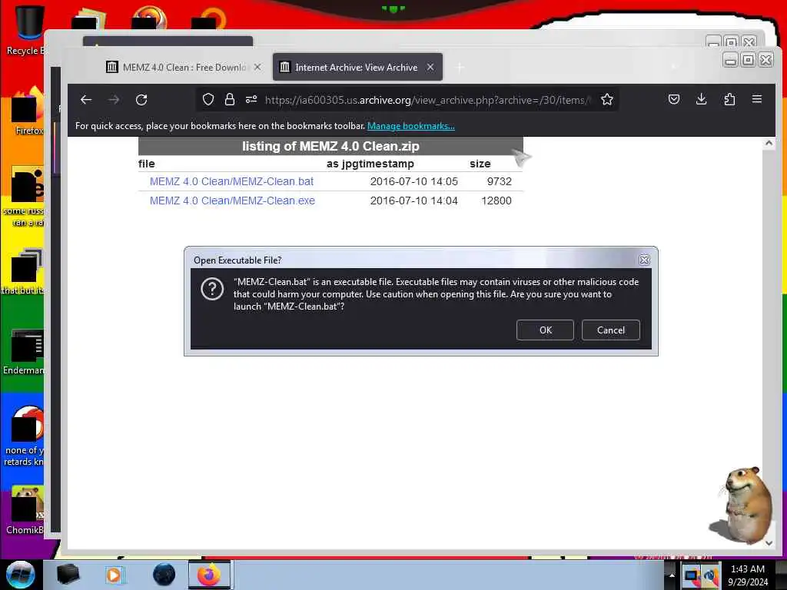The width and height of the screenshot is (787, 590).
Task: Open the media player taskbar icon
Action: [114, 575]
